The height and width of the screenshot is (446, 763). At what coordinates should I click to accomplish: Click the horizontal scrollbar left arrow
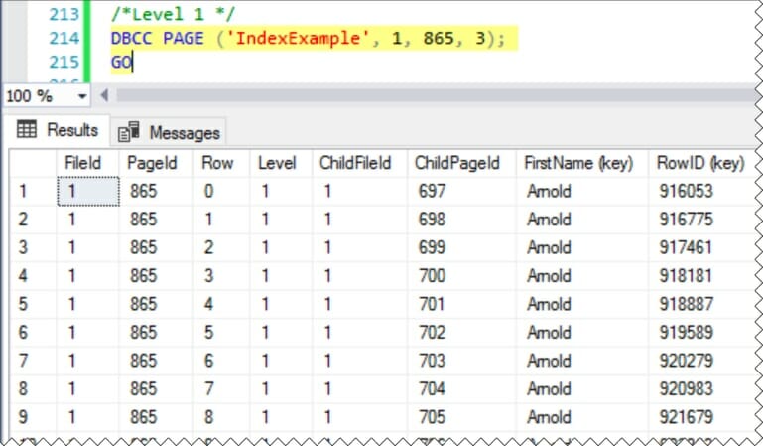[x=103, y=96]
